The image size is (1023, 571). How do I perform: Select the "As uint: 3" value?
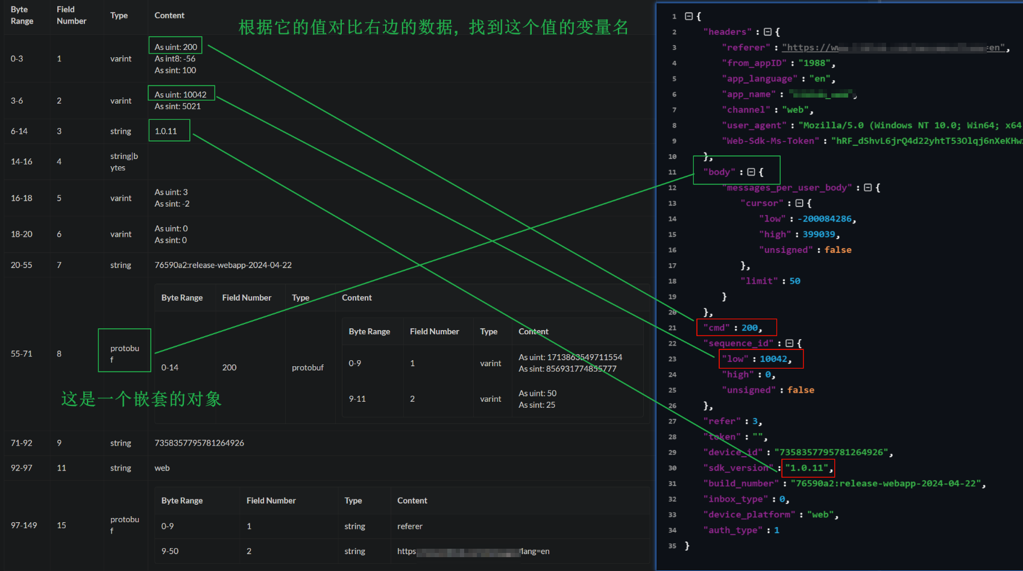pyautogui.click(x=171, y=192)
